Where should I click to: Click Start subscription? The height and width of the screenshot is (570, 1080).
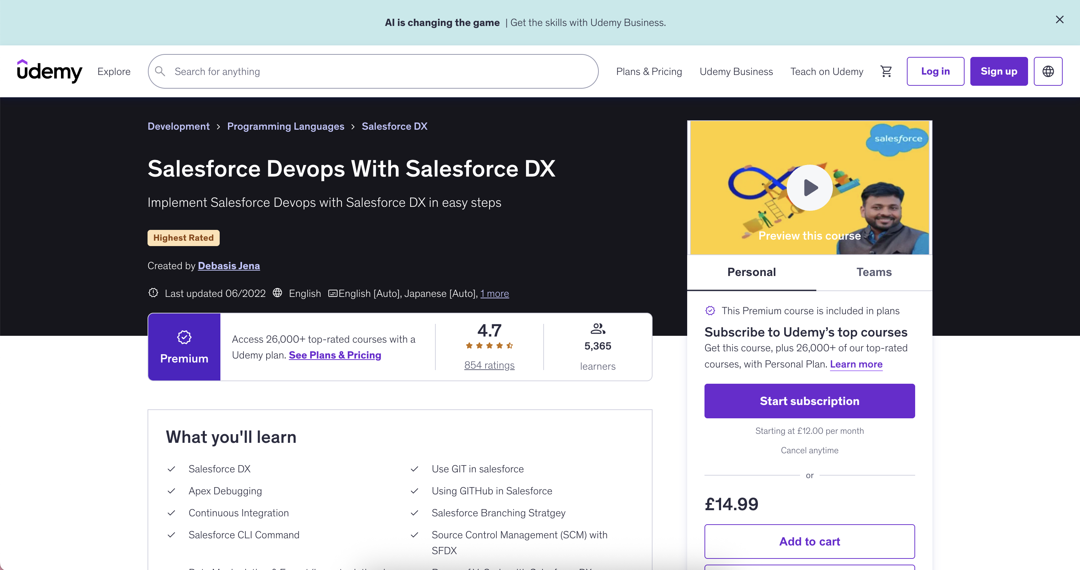(809, 401)
